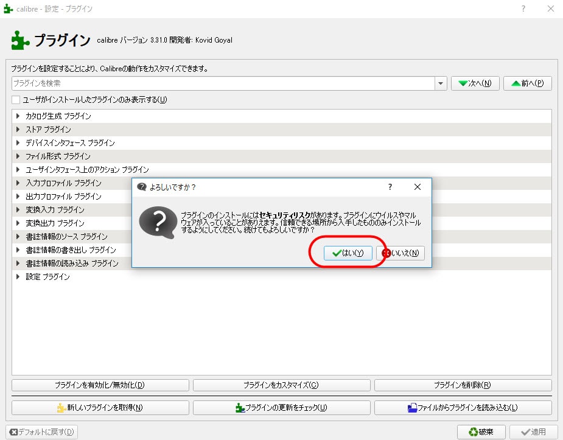Screen dimensions: 563x440
Task: Click プラグインを削除(R) button
Action: tap(463, 385)
